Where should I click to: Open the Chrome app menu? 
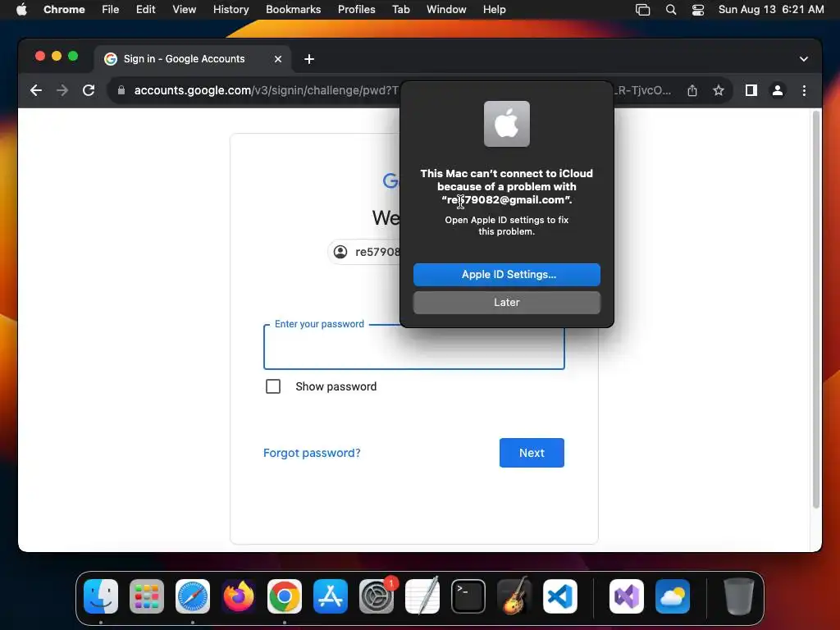pos(64,10)
